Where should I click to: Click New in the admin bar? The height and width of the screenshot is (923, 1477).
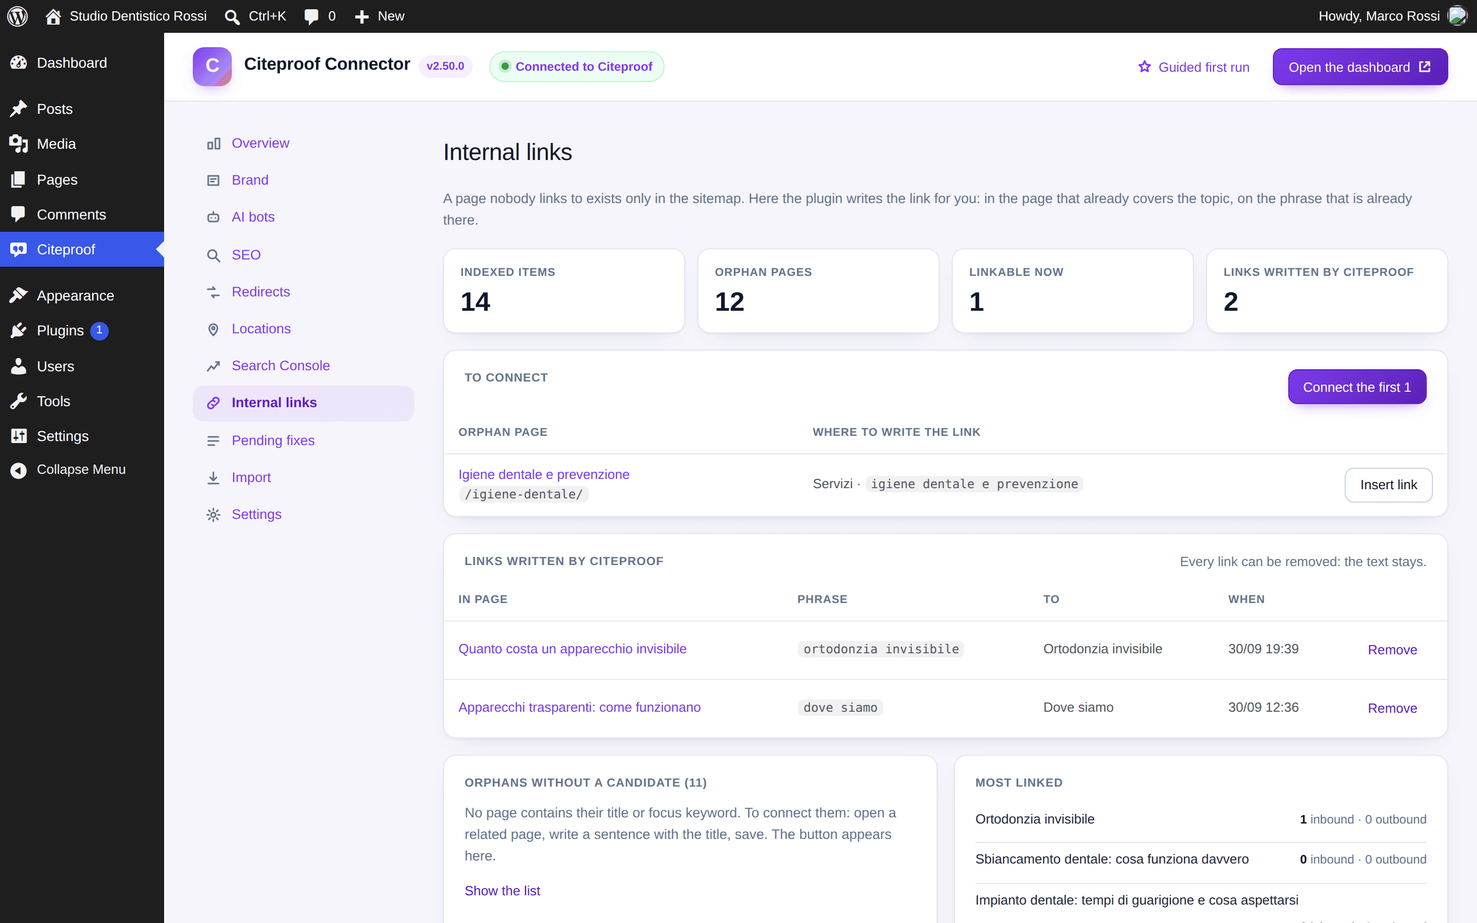[x=379, y=16]
